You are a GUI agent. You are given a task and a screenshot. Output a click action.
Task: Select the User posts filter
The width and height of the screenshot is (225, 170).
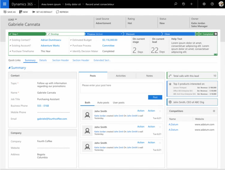point(119,103)
